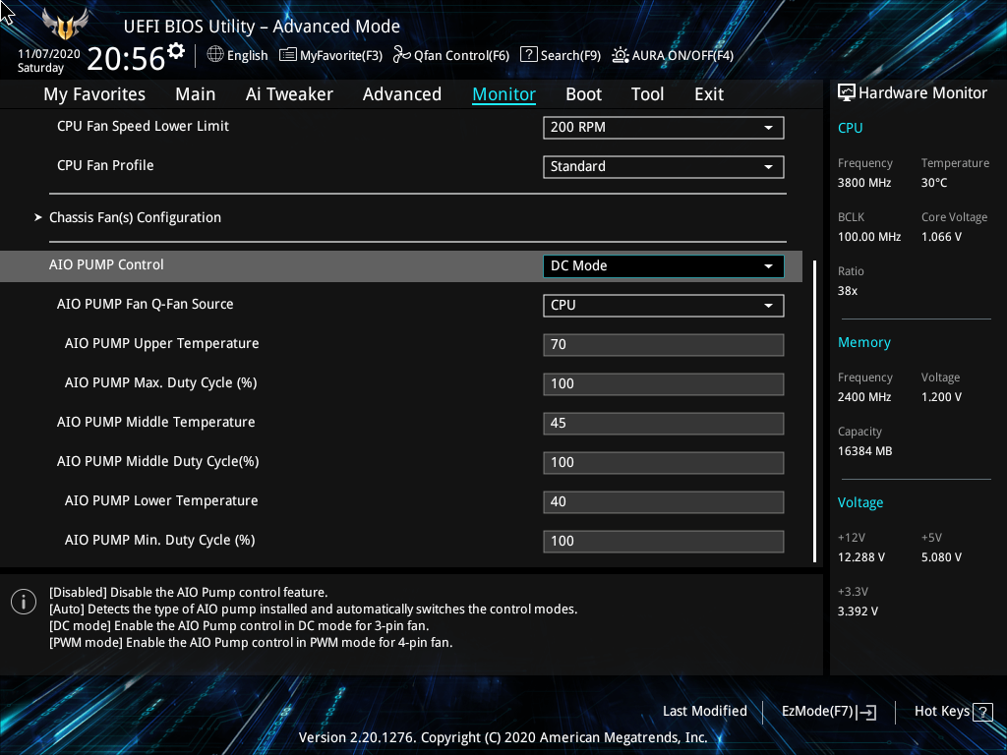Open CPU Fan Speed Lower Limit dropdown

click(664, 127)
